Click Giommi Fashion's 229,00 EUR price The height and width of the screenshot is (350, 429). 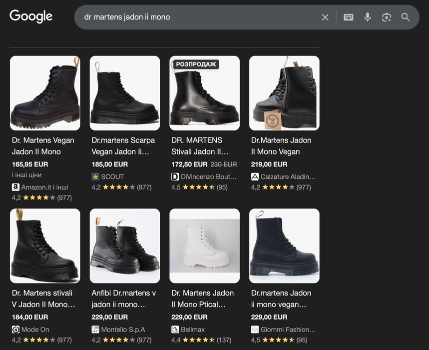[x=269, y=317]
